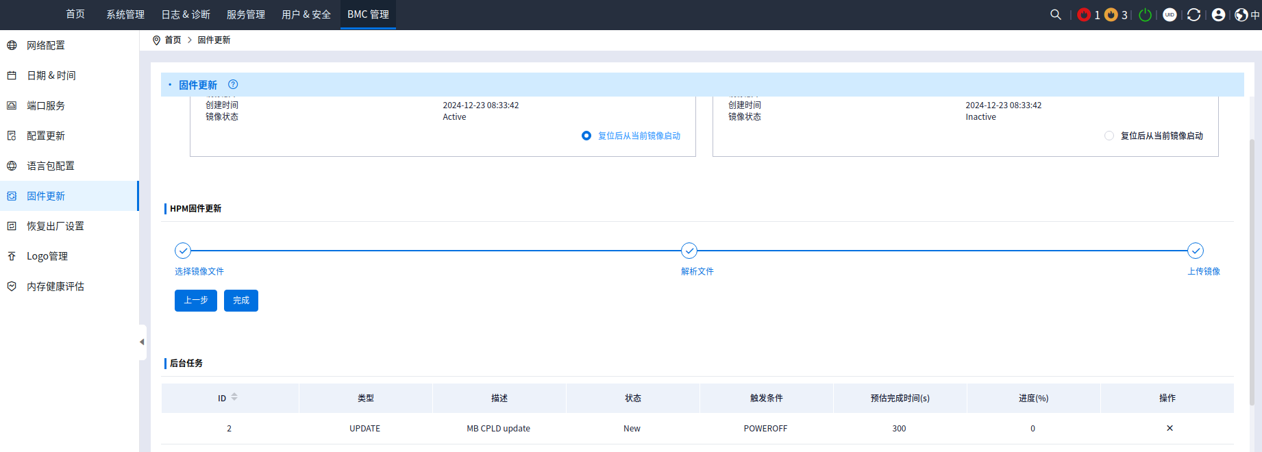Viewport: 1262px width, 452px height.
Task: Sort the task table by ID
Action: pos(234,397)
